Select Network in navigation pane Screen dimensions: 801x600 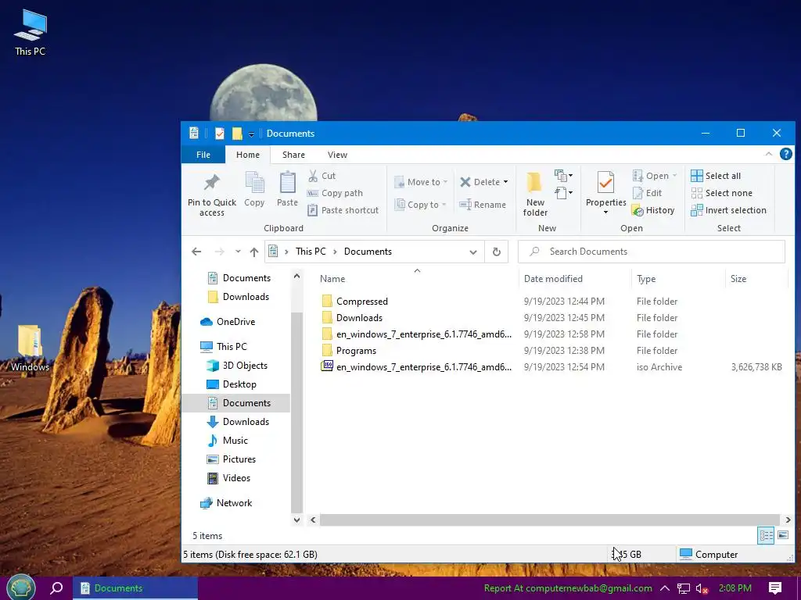coord(226,502)
